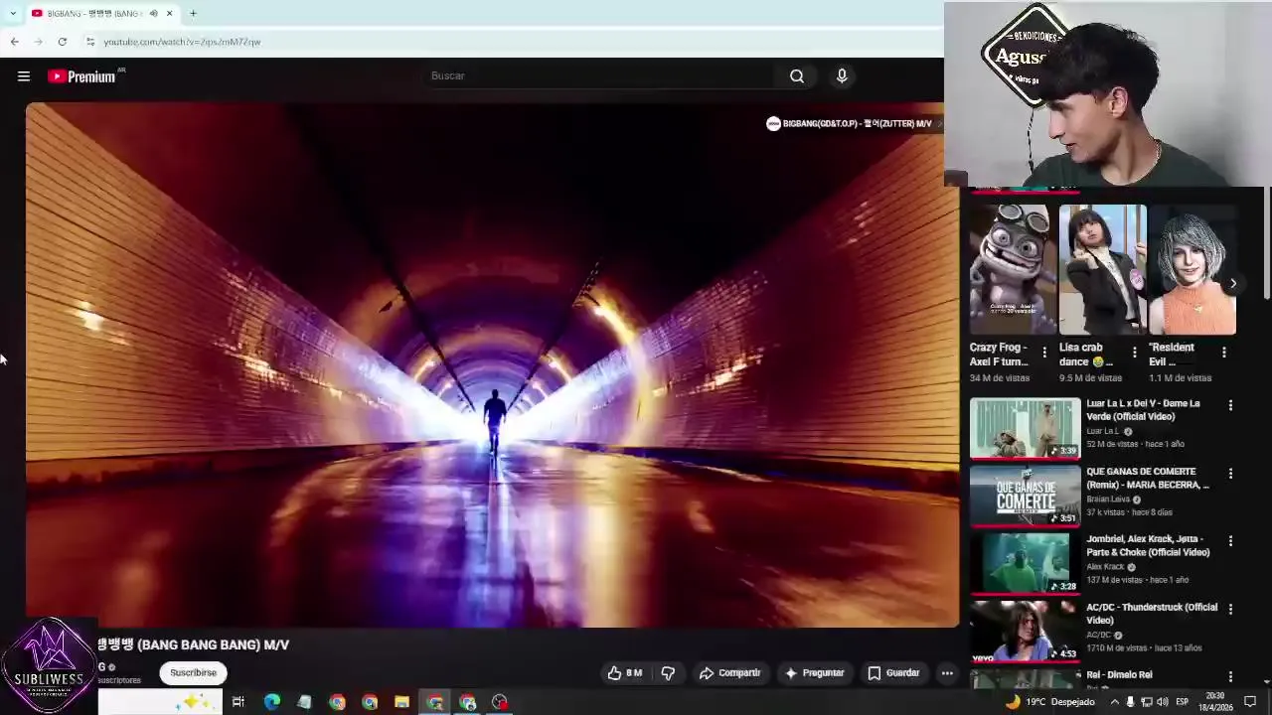
Task: Go to YouTube Premium home logo
Action: tap(82, 76)
